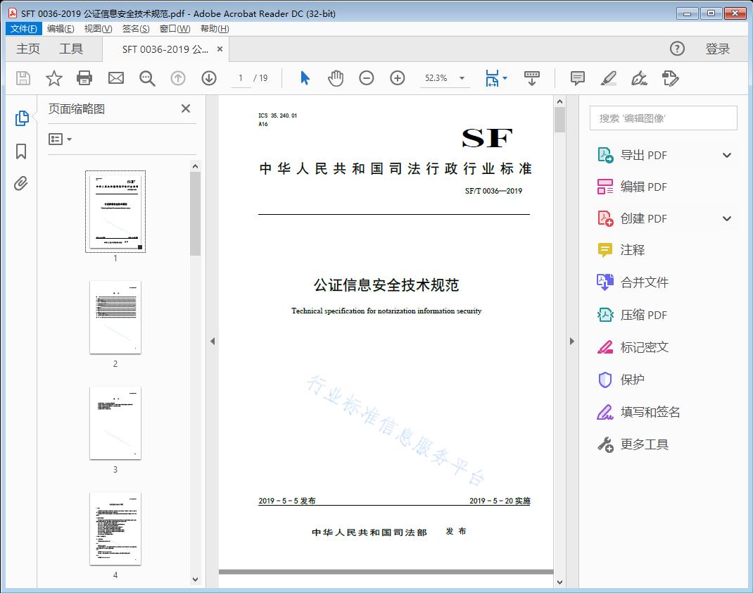This screenshot has height=593, width=753.
Task: Switch to the 主页 tab
Action: point(28,49)
